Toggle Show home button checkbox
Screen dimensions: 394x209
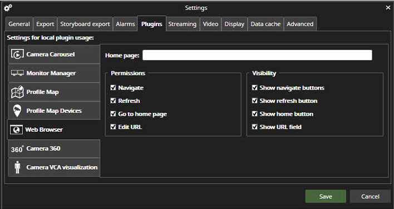pos(254,113)
